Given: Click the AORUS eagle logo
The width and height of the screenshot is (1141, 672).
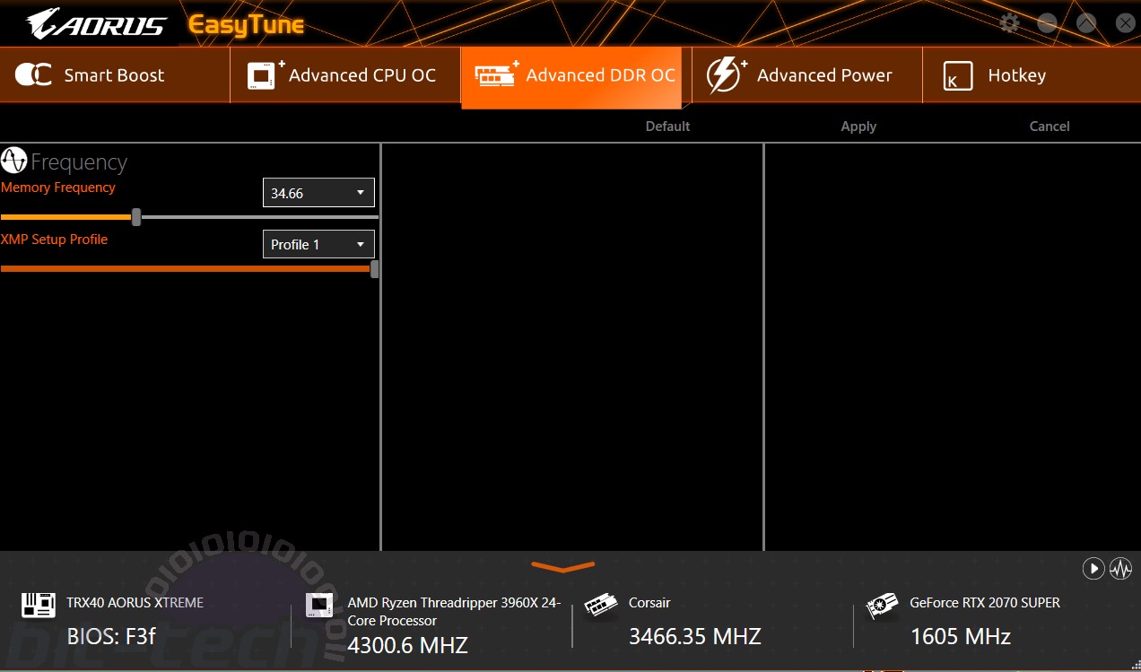Looking at the screenshot, I should [95, 24].
